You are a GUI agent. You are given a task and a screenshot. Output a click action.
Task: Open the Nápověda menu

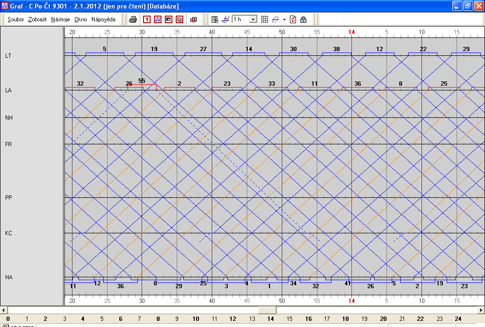[103, 19]
